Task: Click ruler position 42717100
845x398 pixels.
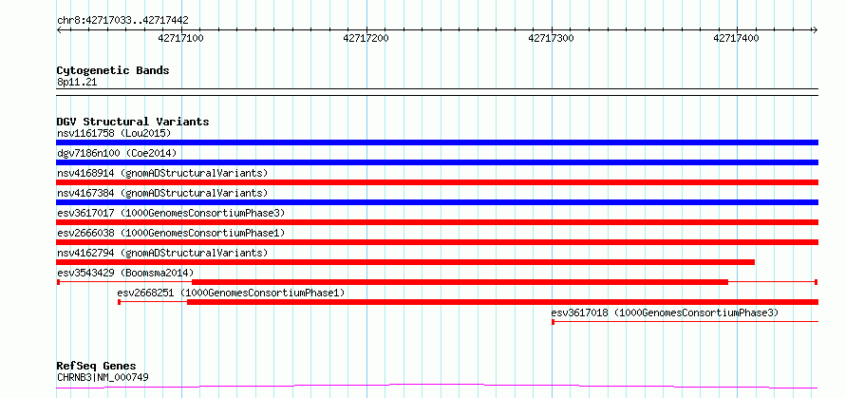Action: coord(181,38)
